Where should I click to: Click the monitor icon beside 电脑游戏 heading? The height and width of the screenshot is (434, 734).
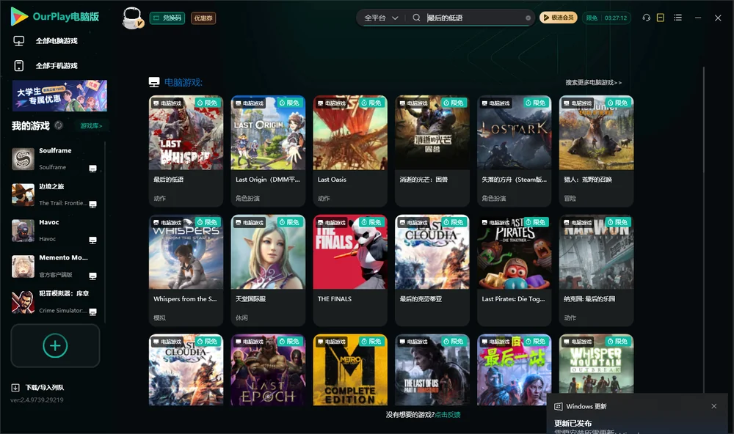point(154,82)
